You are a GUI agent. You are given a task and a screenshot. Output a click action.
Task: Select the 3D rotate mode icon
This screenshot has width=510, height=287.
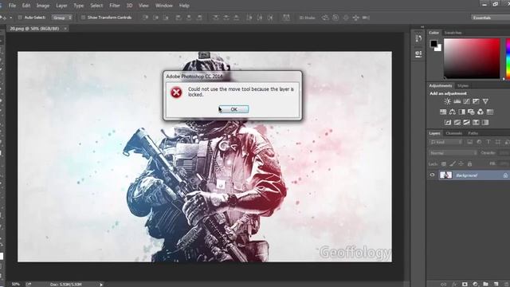(325, 18)
